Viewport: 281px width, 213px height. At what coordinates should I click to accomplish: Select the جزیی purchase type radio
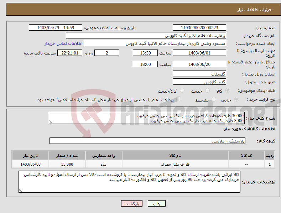(236, 99)
